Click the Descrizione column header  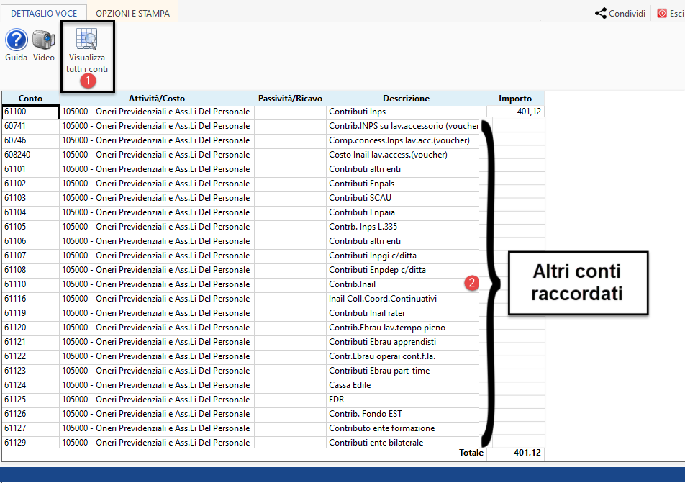click(406, 99)
